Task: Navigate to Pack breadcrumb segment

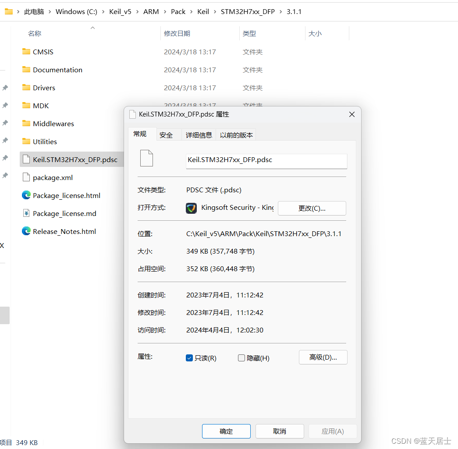Action: click(178, 12)
